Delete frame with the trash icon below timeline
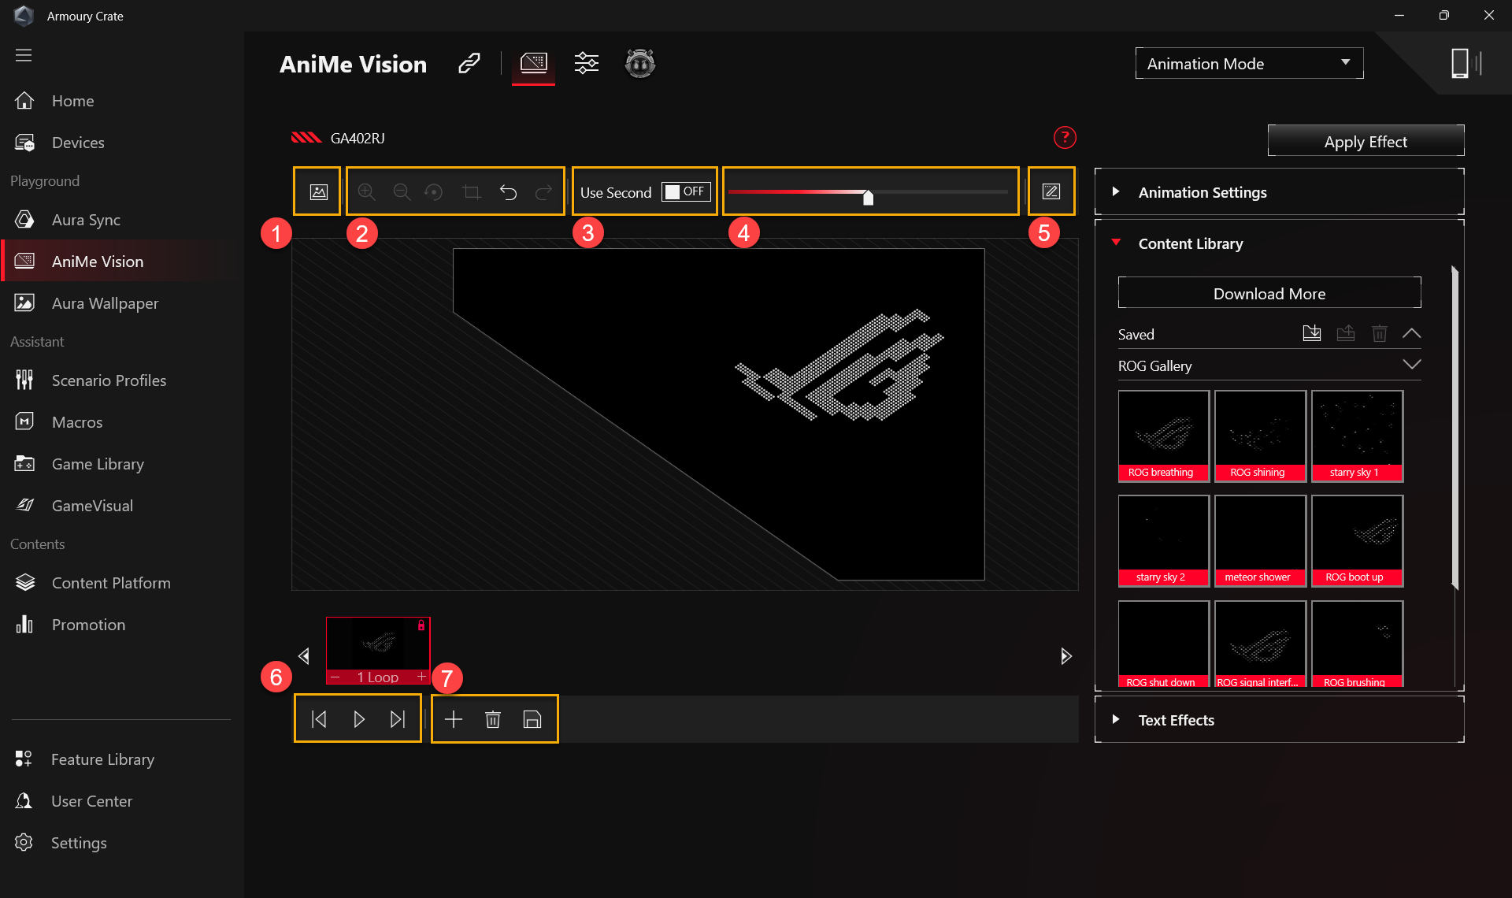Viewport: 1512px width, 898px height. (493, 719)
